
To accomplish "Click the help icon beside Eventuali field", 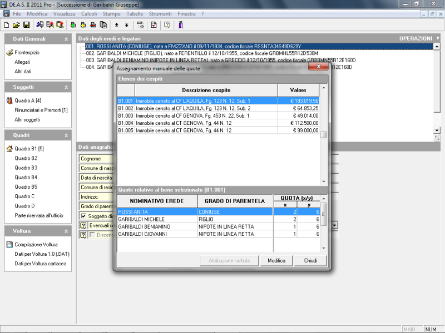I will tap(83, 226).
